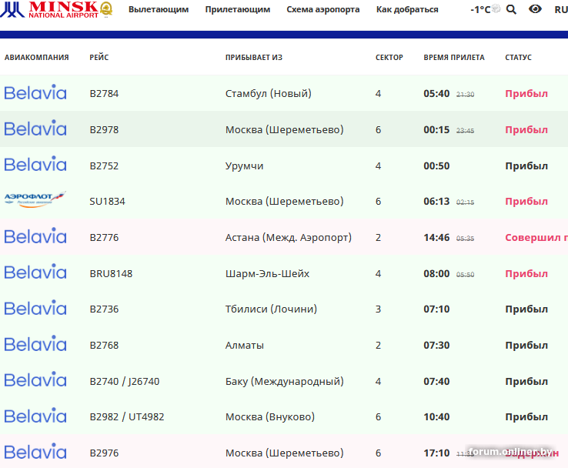Screen dimensions: 568x468
Task: Select flight number B2736
Action: coord(104,309)
